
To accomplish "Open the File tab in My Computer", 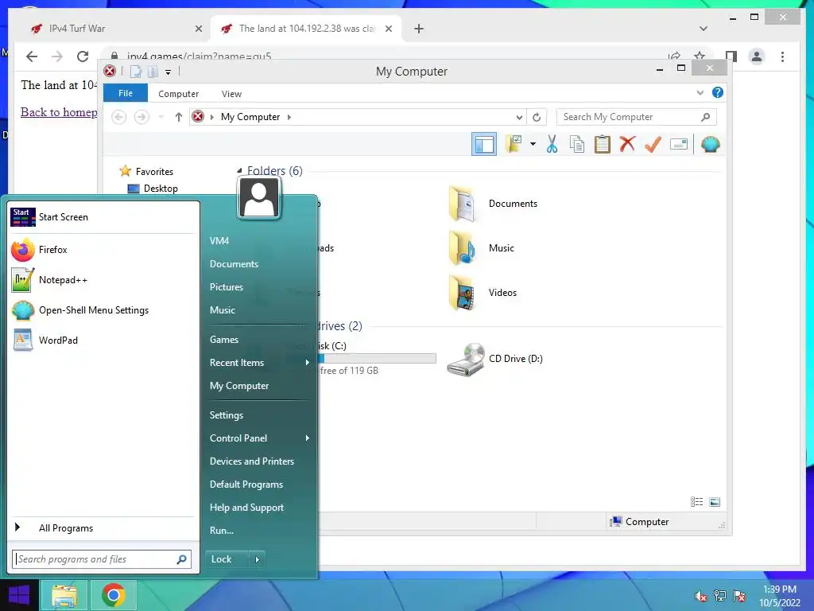I will pos(126,93).
